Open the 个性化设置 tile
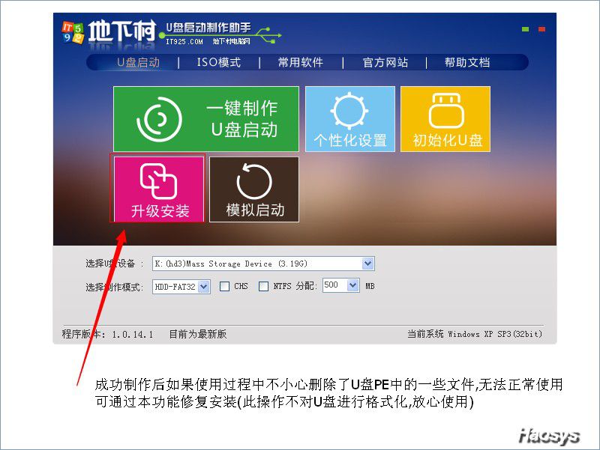Viewport: 600px width, 450px height. (350, 119)
